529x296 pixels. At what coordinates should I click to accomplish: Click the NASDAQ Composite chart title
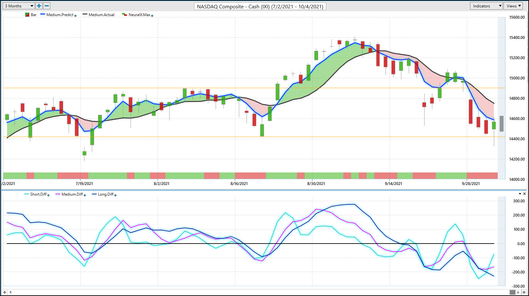(260, 6)
